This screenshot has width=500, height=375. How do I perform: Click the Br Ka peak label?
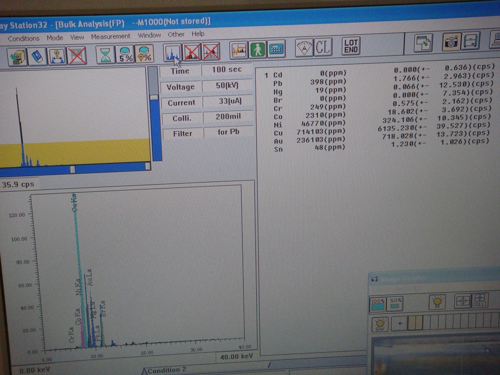point(103,309)
